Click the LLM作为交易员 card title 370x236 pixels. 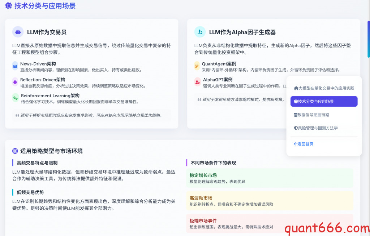[x=47, y=32]
